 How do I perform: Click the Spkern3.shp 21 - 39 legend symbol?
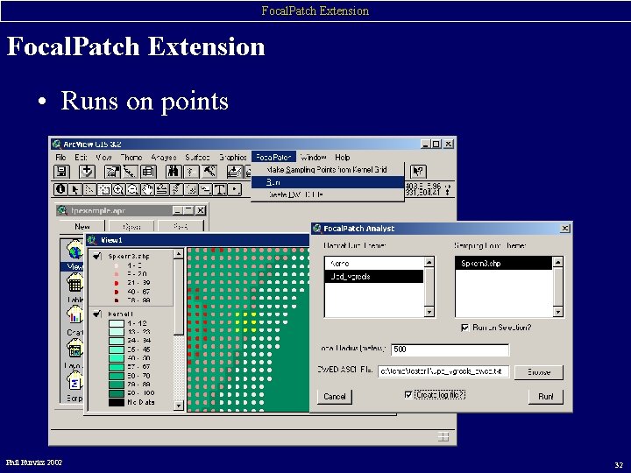pyautogui.click(x=117, y=283)
